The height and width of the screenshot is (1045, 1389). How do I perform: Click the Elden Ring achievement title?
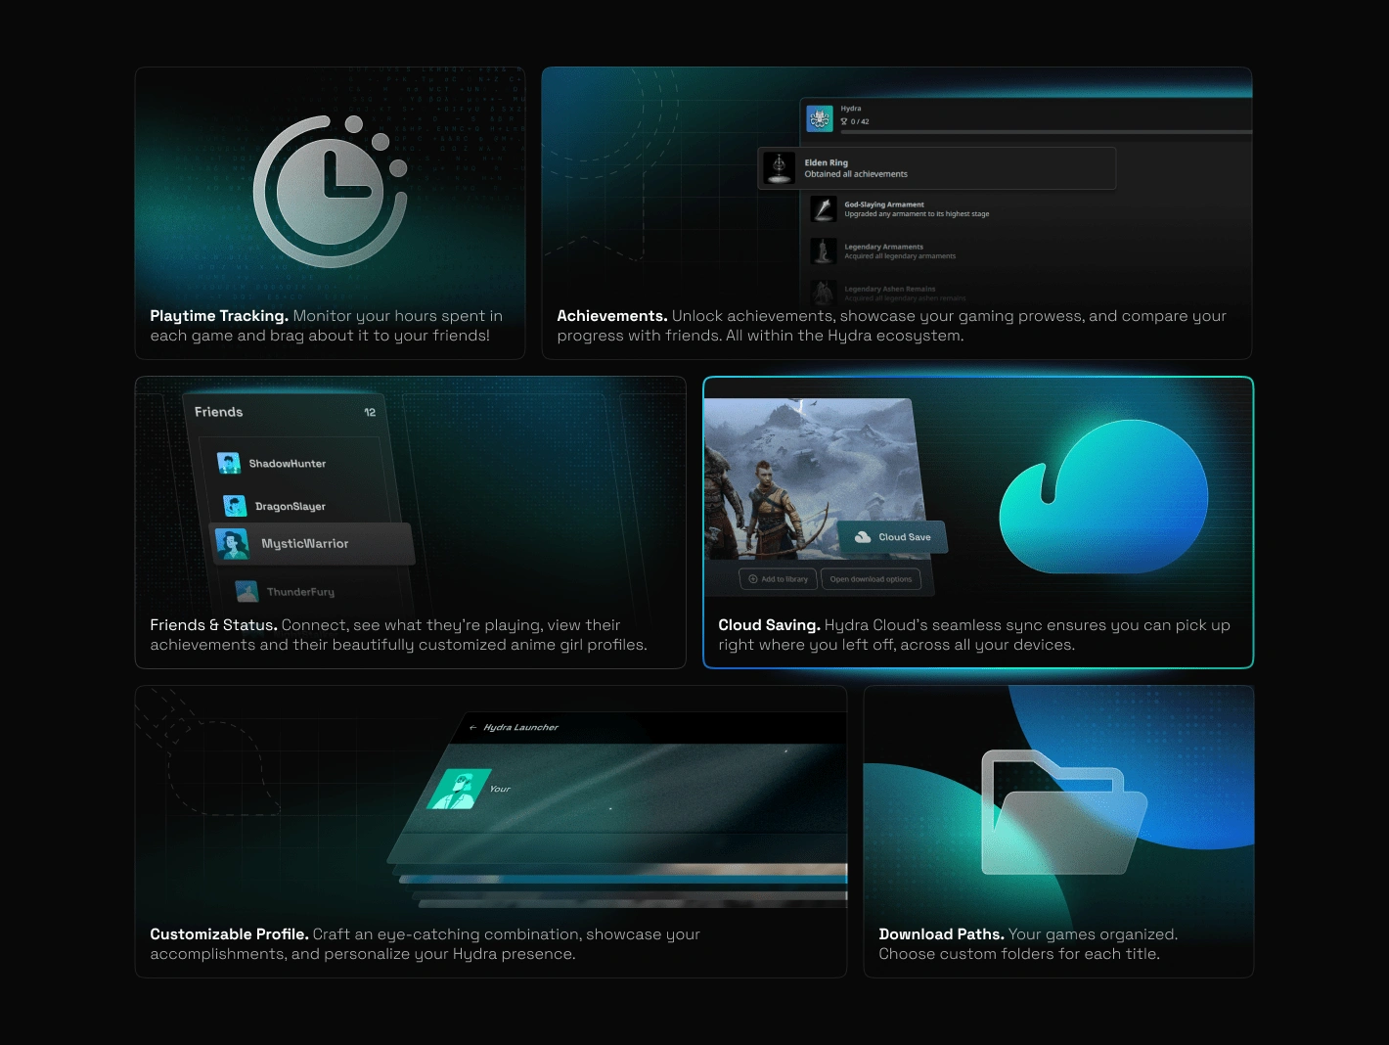827,162
